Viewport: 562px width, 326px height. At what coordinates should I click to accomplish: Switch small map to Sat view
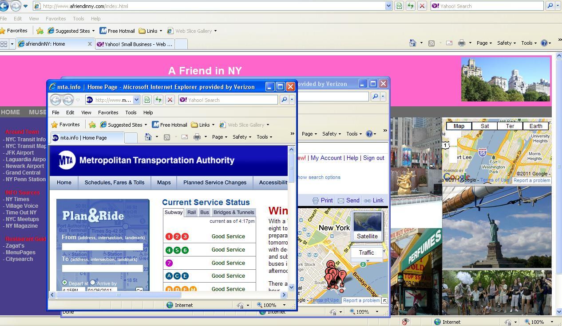[485, 126]
